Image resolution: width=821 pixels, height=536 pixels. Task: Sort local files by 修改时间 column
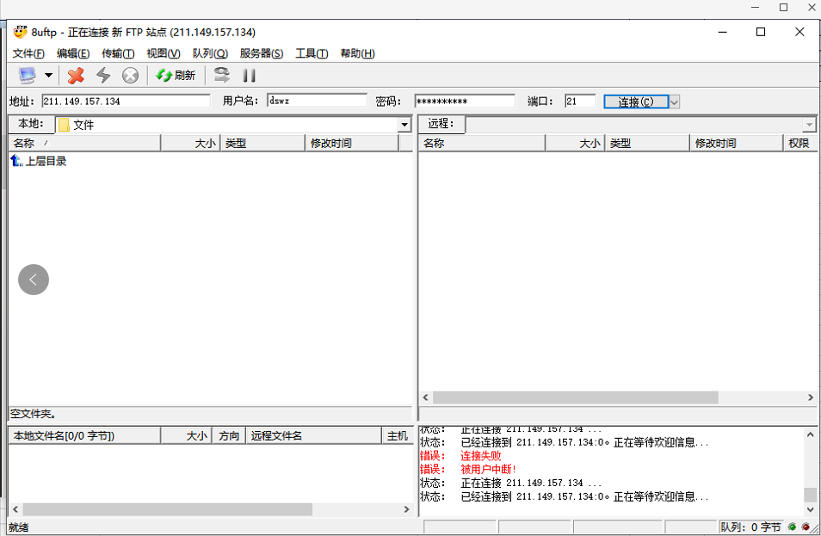(x=352, y=144)
